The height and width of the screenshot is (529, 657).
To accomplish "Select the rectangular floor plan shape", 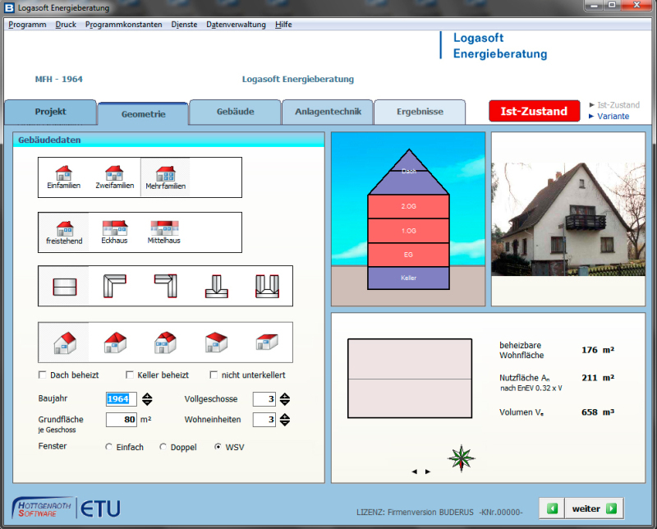I will pos(65,287).
